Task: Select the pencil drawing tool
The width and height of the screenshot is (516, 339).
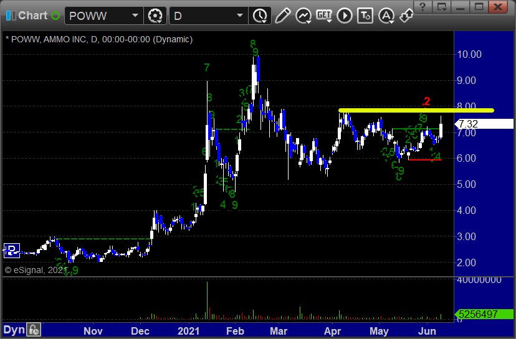Action: coord(283,16)
